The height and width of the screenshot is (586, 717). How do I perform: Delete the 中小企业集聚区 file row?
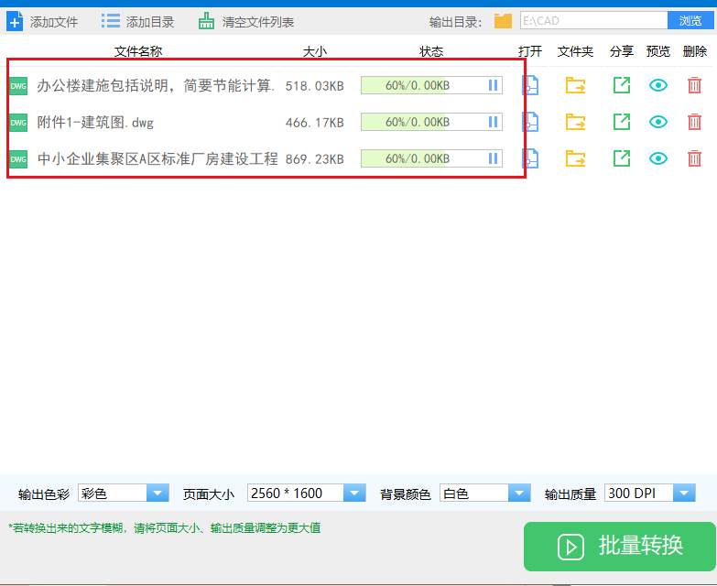[x=694, y=158]
